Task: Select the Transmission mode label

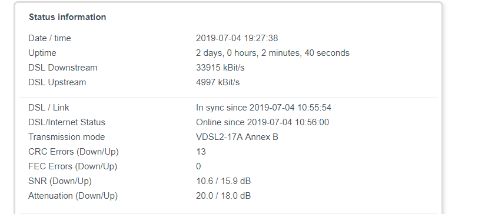Action: [x=67, y=137]
